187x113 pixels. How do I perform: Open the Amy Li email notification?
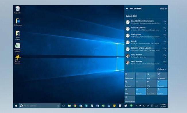[146, 42]
